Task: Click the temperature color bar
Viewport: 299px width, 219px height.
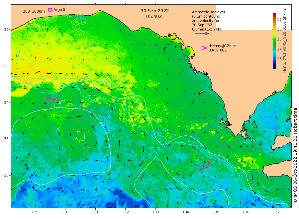Action: 274,41
